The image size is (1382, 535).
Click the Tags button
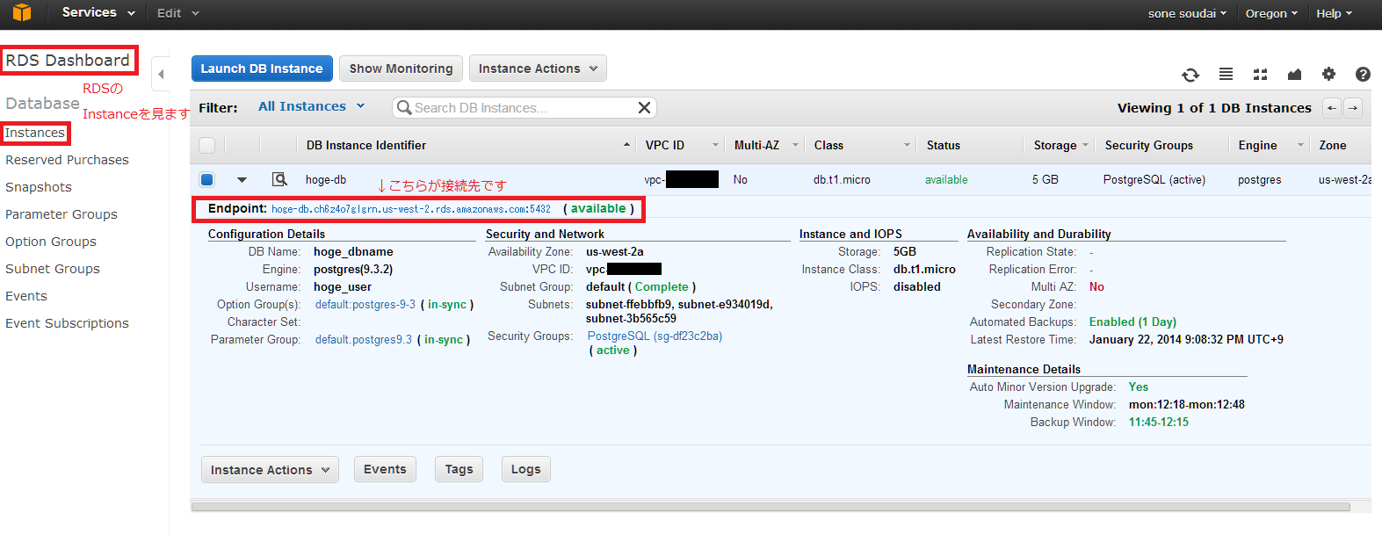[x=459, y=469]
